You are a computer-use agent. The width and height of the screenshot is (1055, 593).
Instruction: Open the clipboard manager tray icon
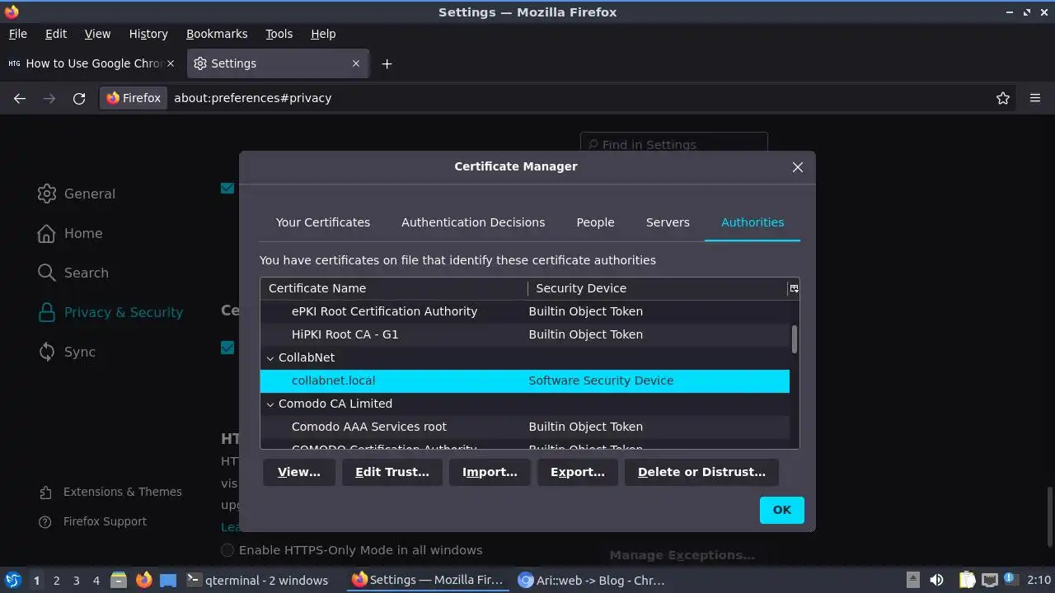(967, 580)
